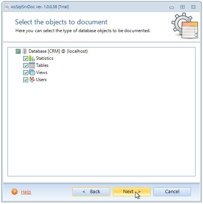Click the gear wizard image in header
Viewport: 203px width, 204px height.
coord(185,26)
